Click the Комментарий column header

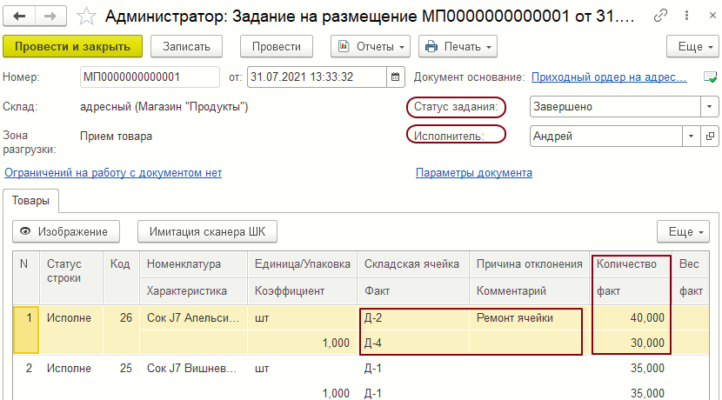point(530,291)
